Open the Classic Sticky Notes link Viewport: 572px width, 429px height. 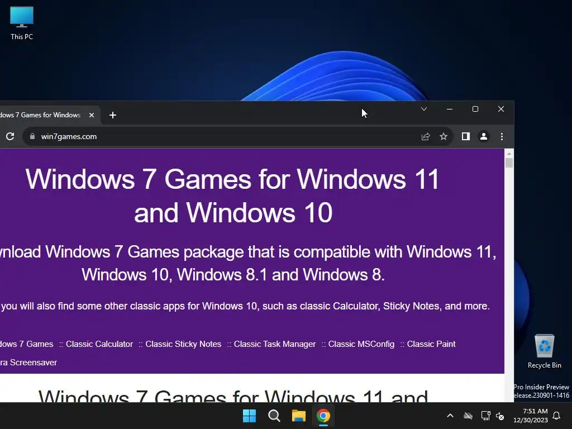(x=183, y=344)
